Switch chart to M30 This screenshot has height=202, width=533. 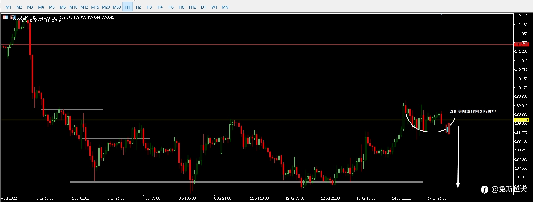pos(117,7)
